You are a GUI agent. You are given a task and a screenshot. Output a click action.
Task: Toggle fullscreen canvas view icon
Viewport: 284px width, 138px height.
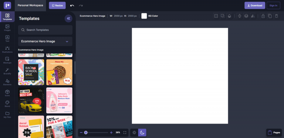click(x=125, y=132)
